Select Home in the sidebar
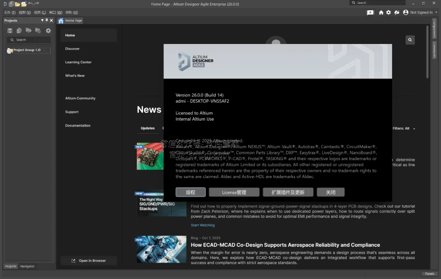Screen dimensions: 441x279 tap(89, 35)
